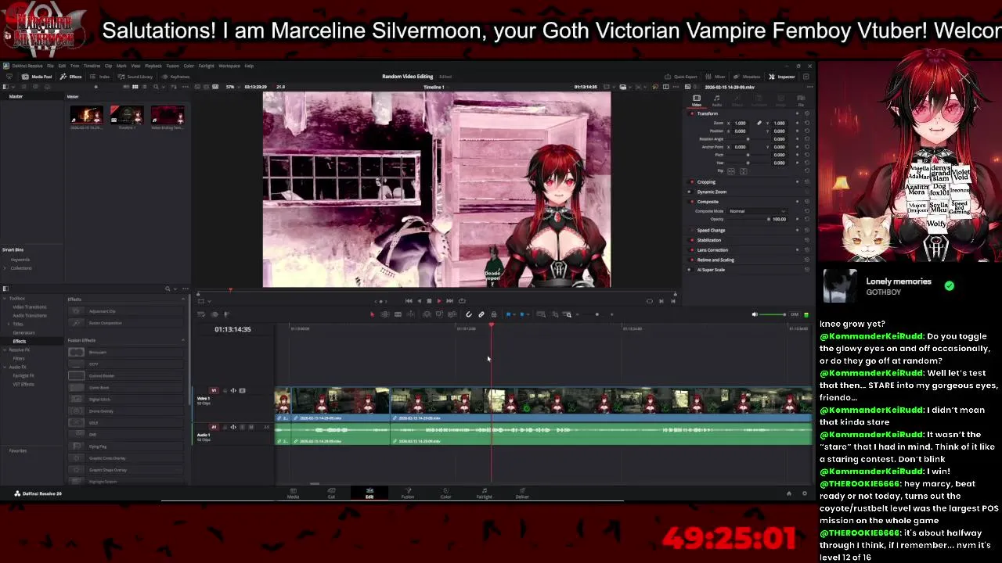Click the play forward button
Image resolution: width=1002 pixels, height=563 pixels.
pyautogui.click(x=438, y=301)
